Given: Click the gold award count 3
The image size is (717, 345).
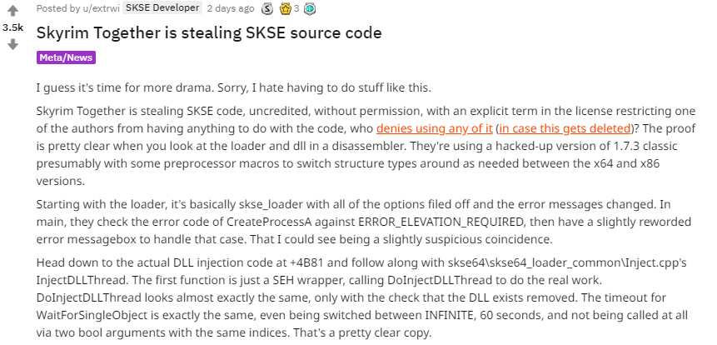Looking at the screenshot, I should [x=296, y=8].
